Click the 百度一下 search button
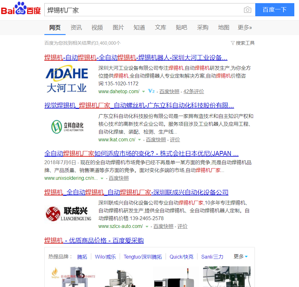This screenshot has width=299, height=287. click(x=275, y=10)
